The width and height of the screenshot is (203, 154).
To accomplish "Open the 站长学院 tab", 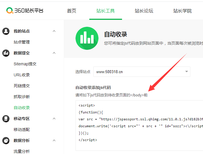I will (182, 11).
